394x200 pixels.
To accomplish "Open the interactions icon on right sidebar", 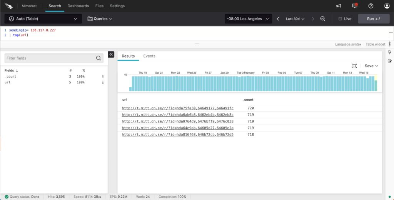I will [x=390, y=61].
